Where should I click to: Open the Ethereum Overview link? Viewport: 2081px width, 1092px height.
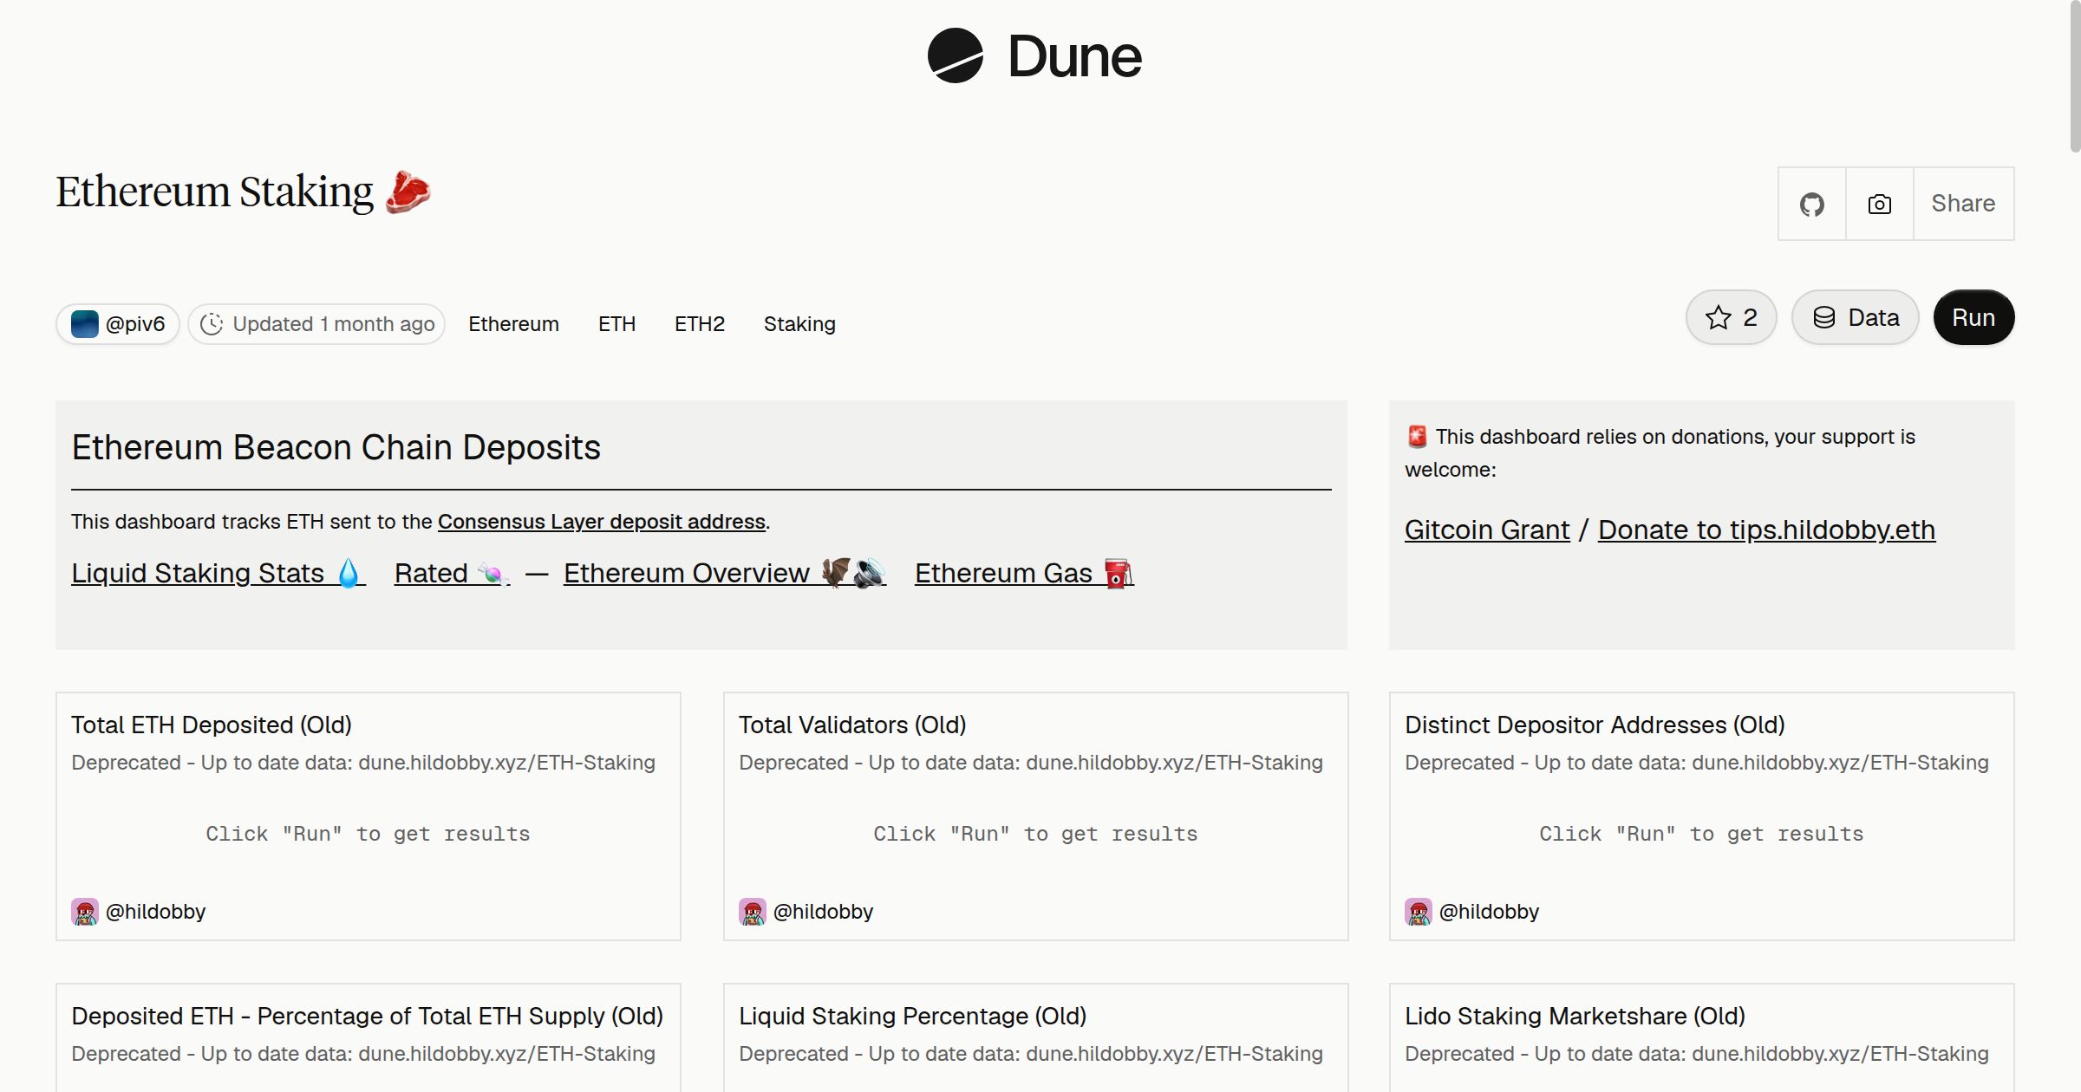(x=725, y=573)
